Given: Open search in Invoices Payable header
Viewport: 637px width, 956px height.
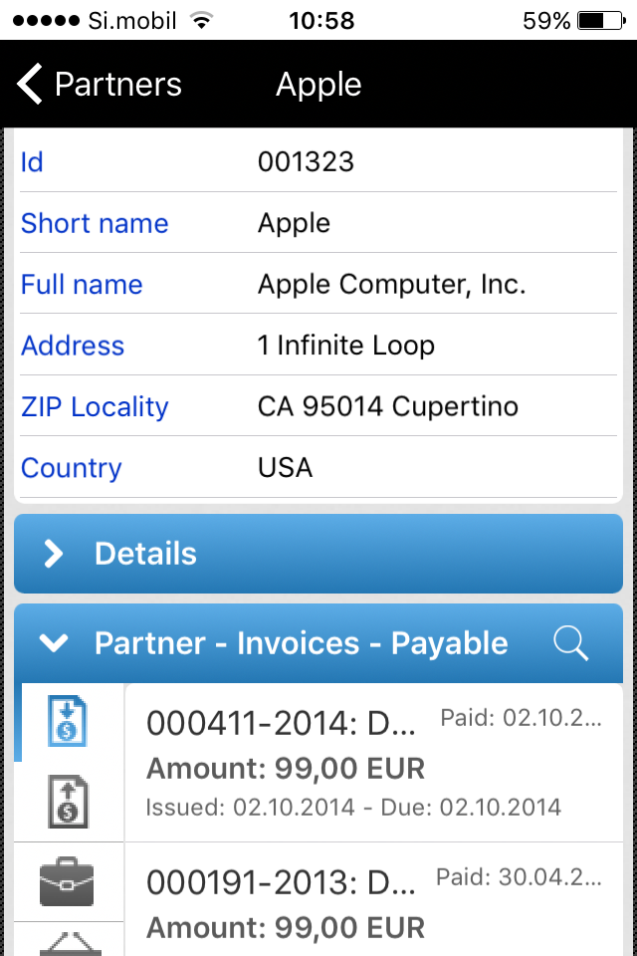Looking at the screenshot, I should 570,643.
